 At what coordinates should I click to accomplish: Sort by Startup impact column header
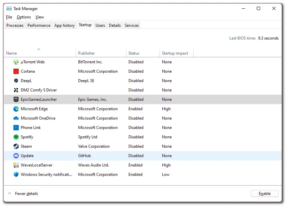pos(176,52)
